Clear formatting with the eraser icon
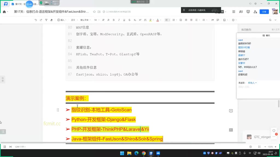280x157 pixels. tap(51, 20)
